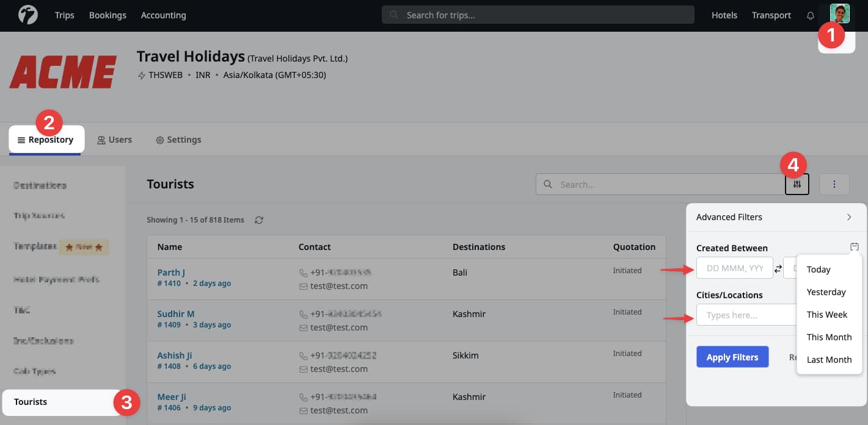This screenshot has height=425, width=868.
Task: Click the notification bell icon
Action: [811, 15]
